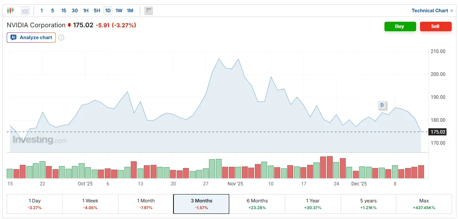Select the 1 Month range tab

pyautogui.click(x=146, y=204)
